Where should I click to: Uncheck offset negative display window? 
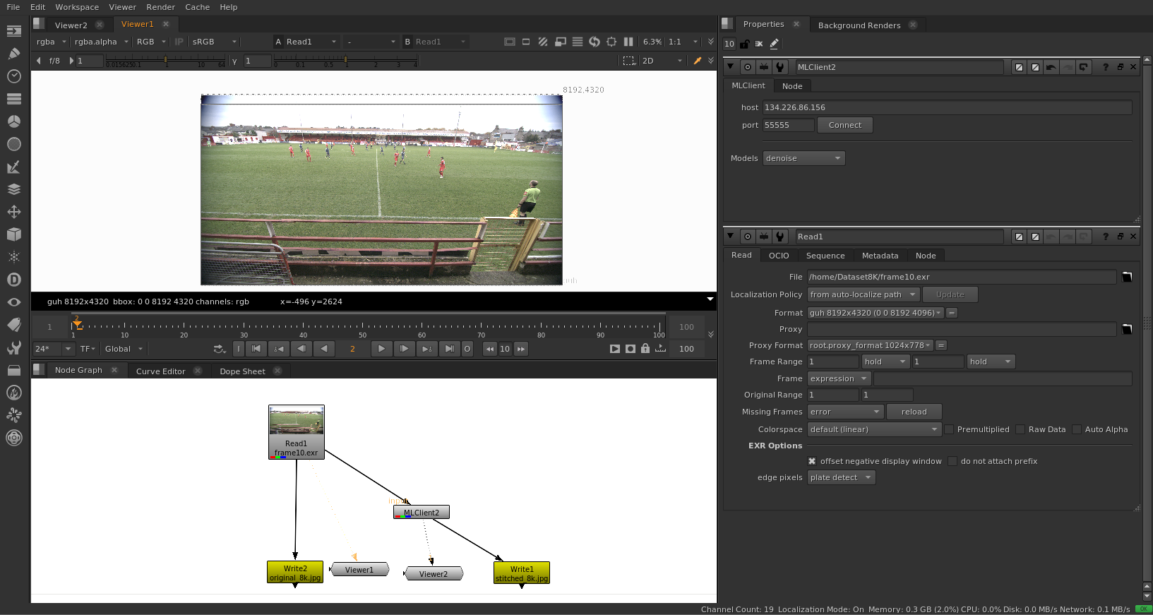pyautogui.click(x=812, y=461)
